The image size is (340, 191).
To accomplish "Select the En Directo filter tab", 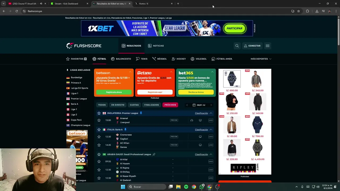I will tap(118, 105).
